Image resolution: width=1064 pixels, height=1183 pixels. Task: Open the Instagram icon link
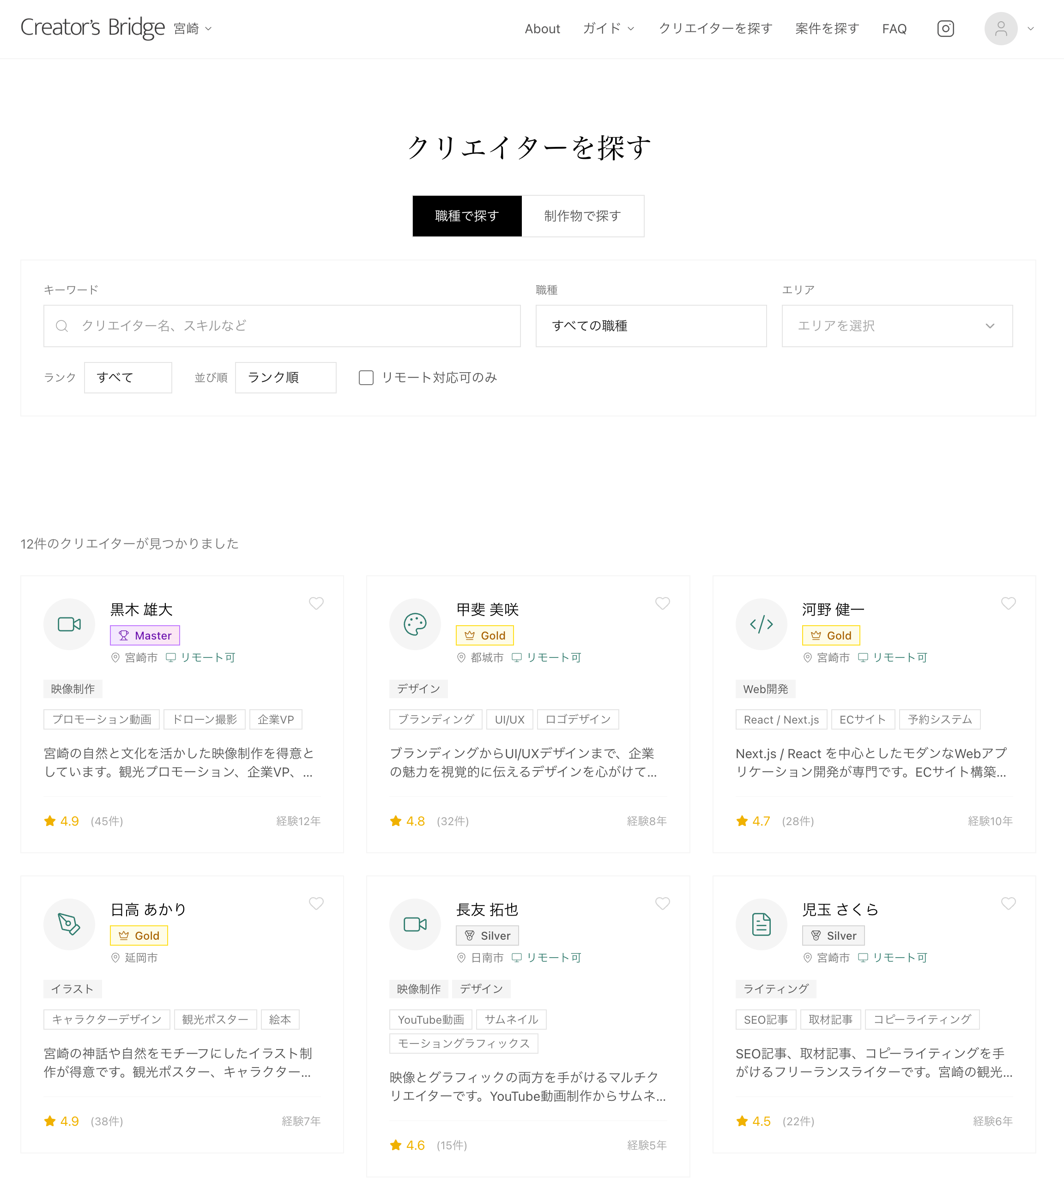coord(945,29)
